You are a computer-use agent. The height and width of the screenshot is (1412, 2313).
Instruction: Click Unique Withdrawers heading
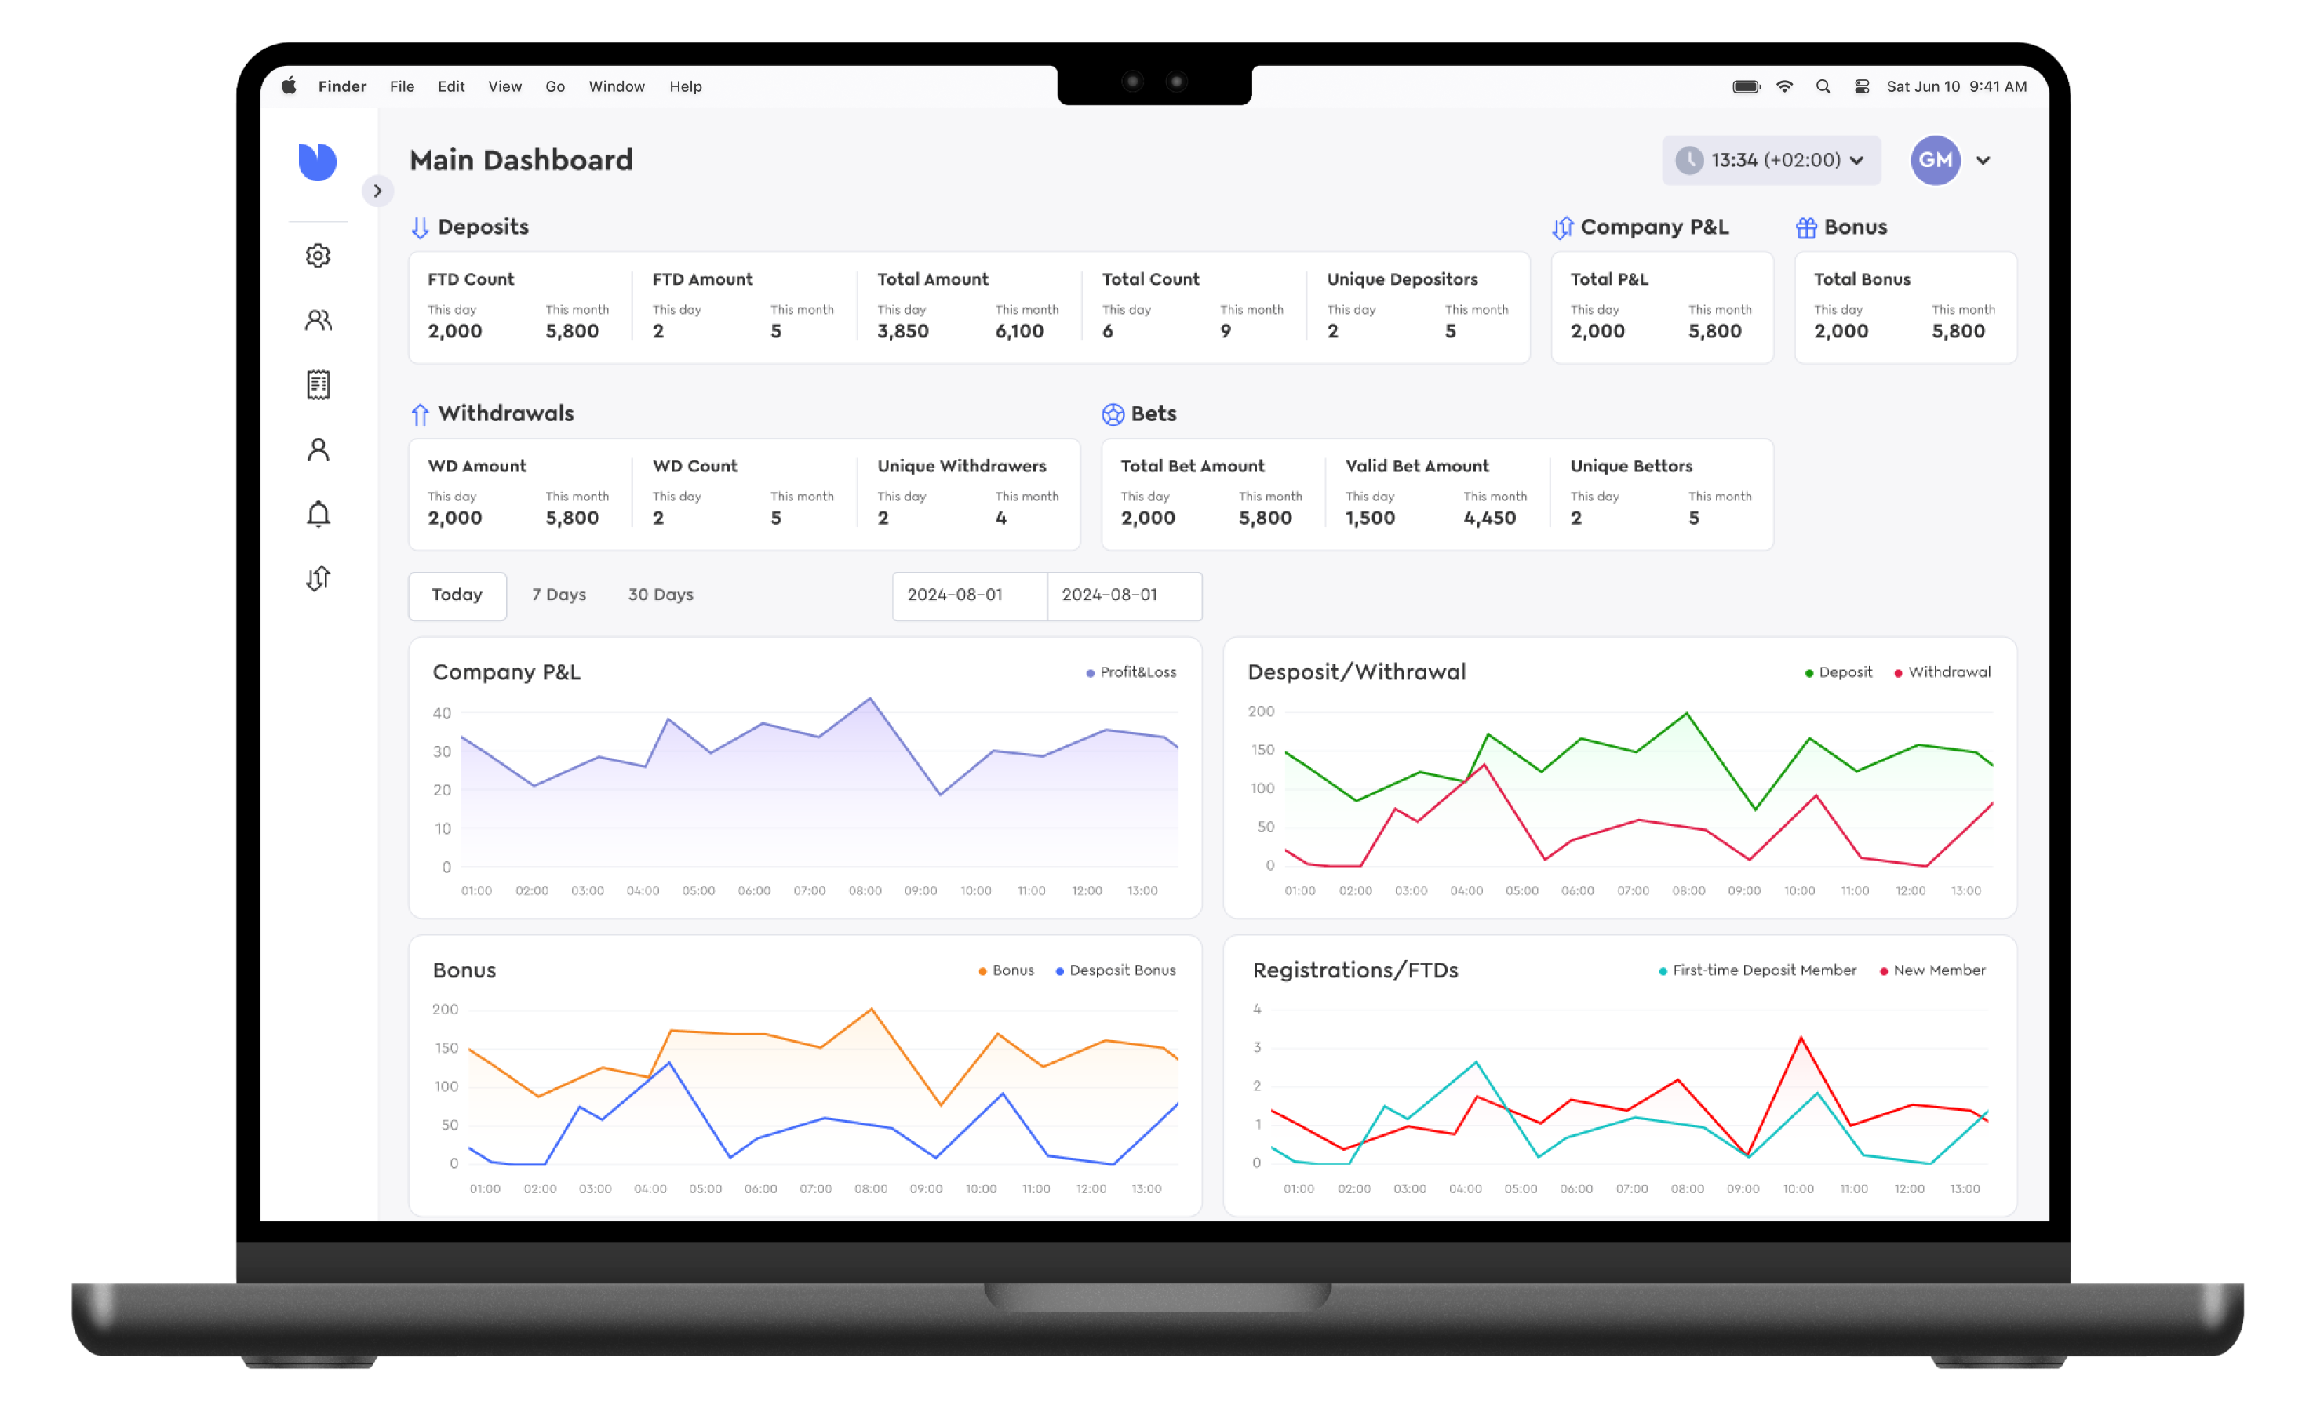[x=961, y=466]
